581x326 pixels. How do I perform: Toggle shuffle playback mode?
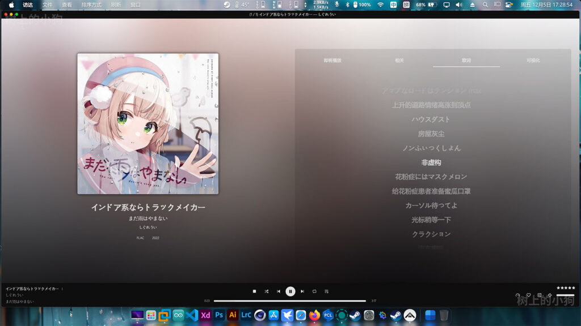(266, 291)
